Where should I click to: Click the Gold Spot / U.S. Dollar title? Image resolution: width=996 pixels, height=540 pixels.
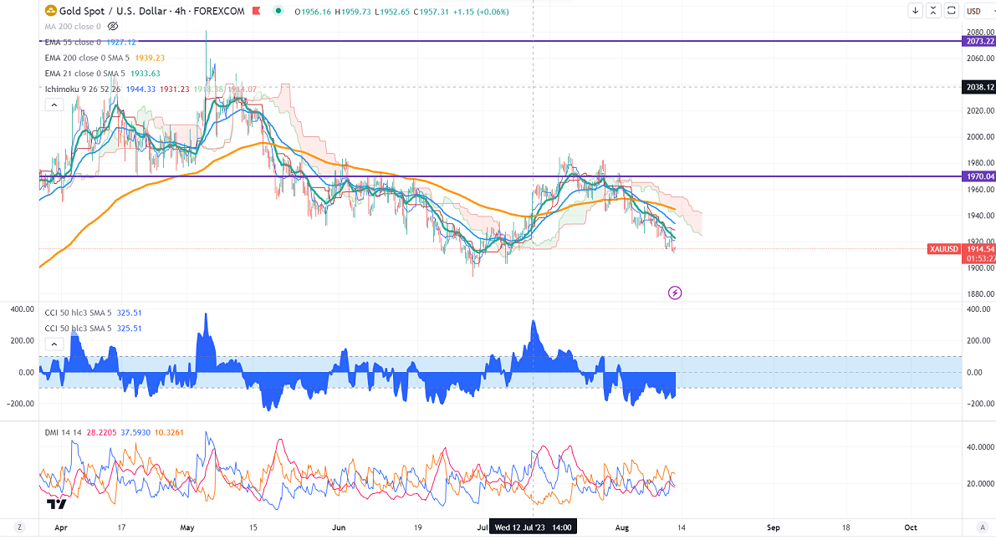(x=112, y=11)
